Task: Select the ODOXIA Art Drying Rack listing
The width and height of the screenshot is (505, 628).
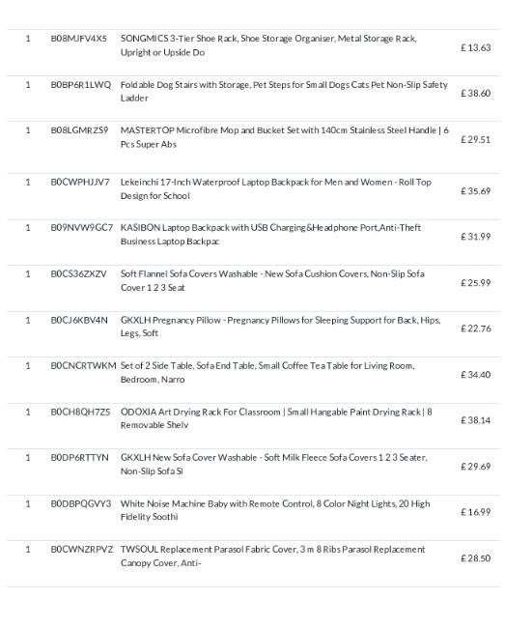Action: coord(276,418)
